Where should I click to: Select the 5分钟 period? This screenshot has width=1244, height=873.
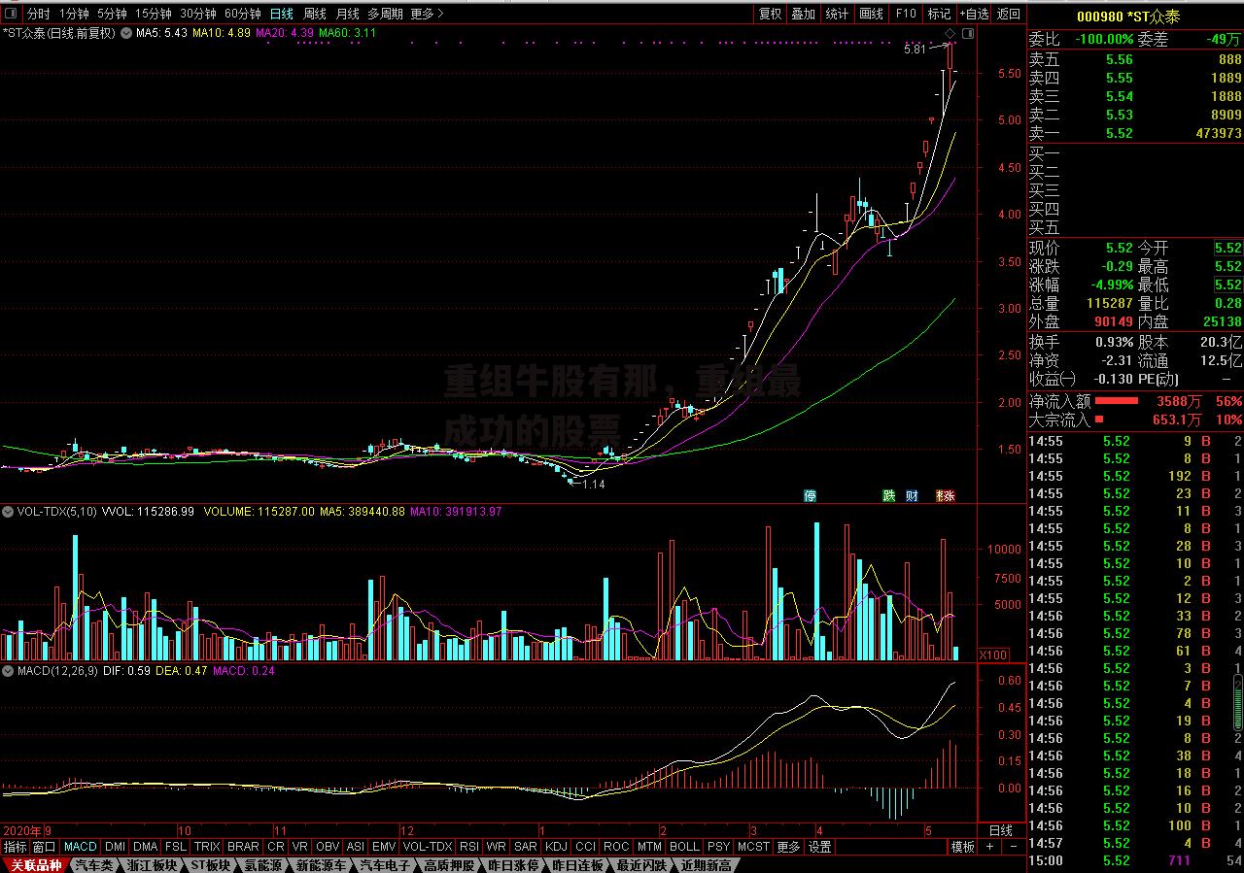coord(112,14)
